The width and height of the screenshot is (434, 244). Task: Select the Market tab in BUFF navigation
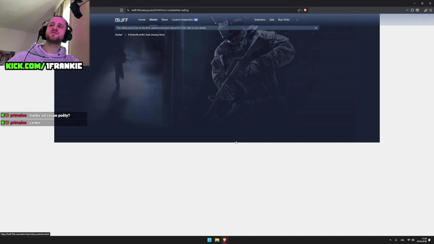point(153,20)
